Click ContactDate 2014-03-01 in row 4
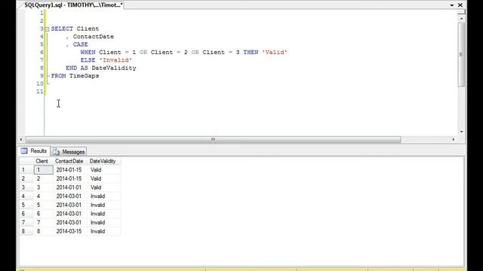 (70, 196)
